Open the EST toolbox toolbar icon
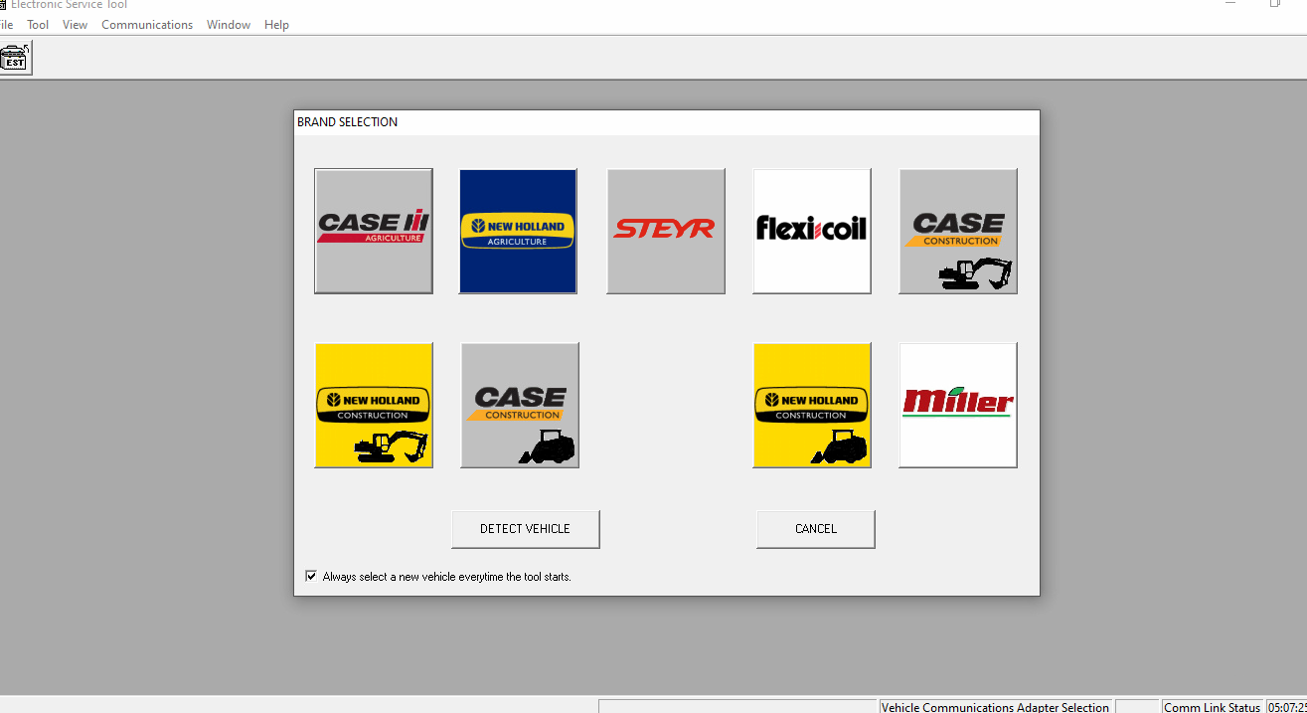This screenshot has width=1307, height=713. click(16, 57)
